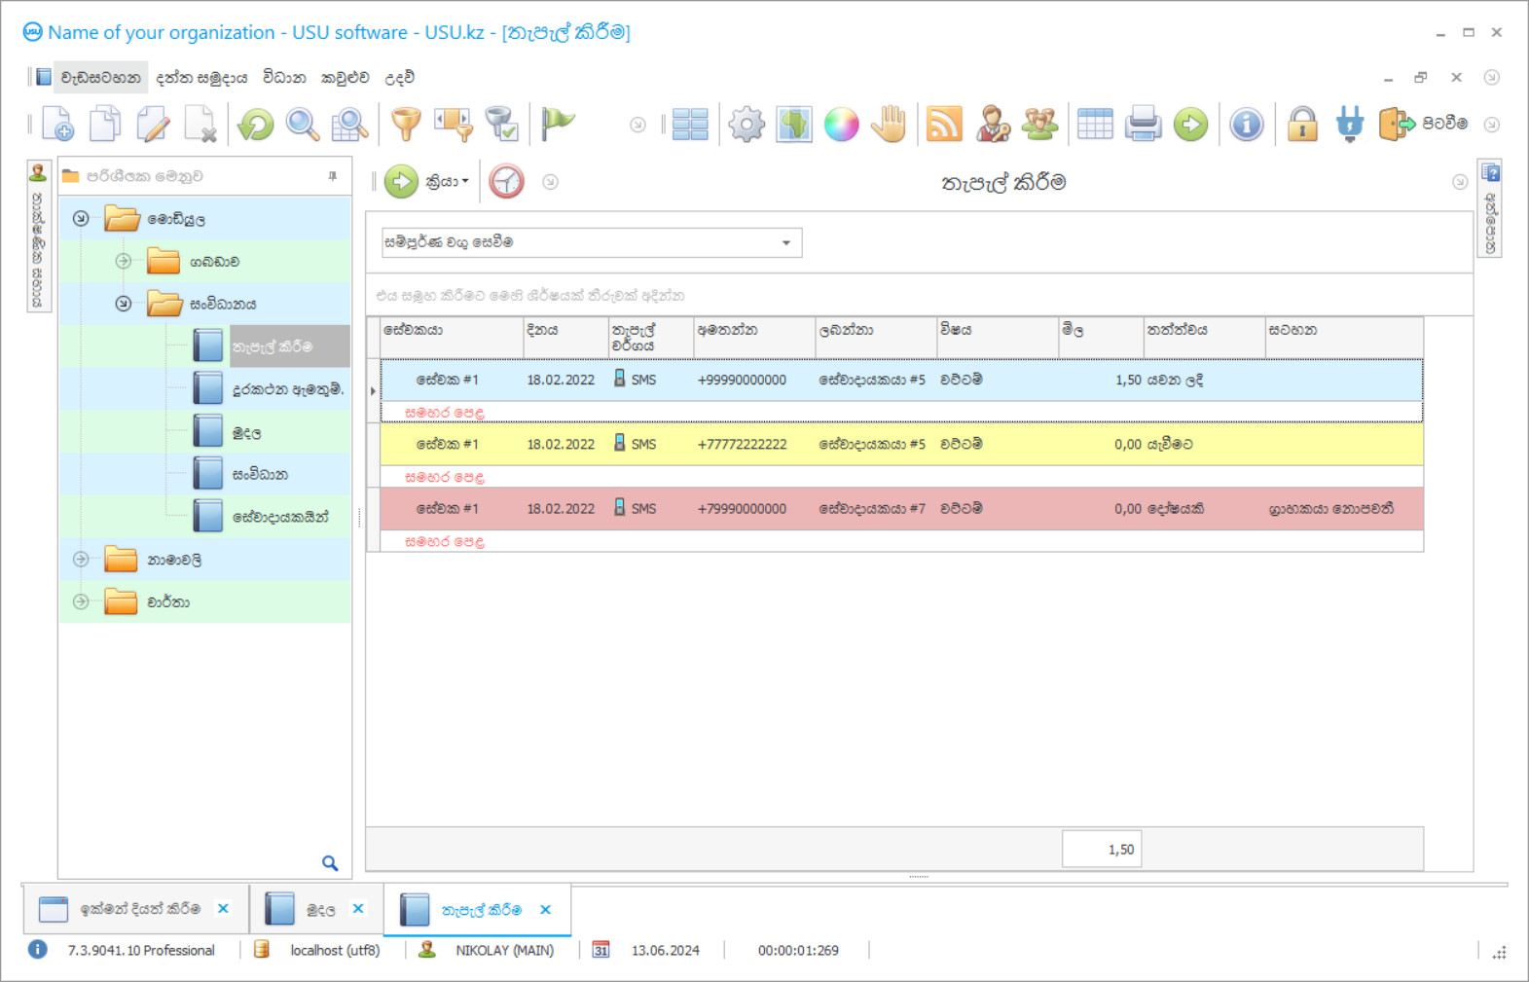1529x982 pixels.
Task: Click the table grid icon
Action: [1095, 125]
